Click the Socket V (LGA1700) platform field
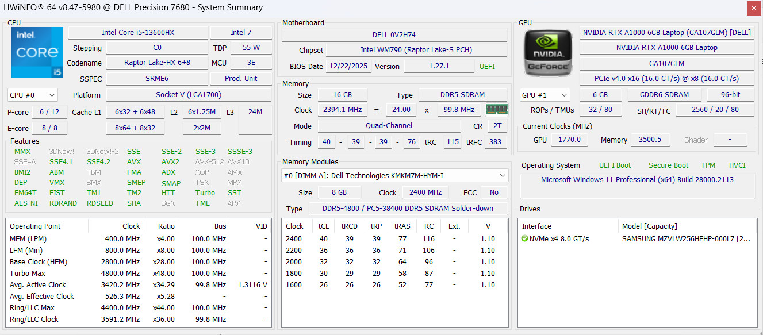 pos(189,95)
